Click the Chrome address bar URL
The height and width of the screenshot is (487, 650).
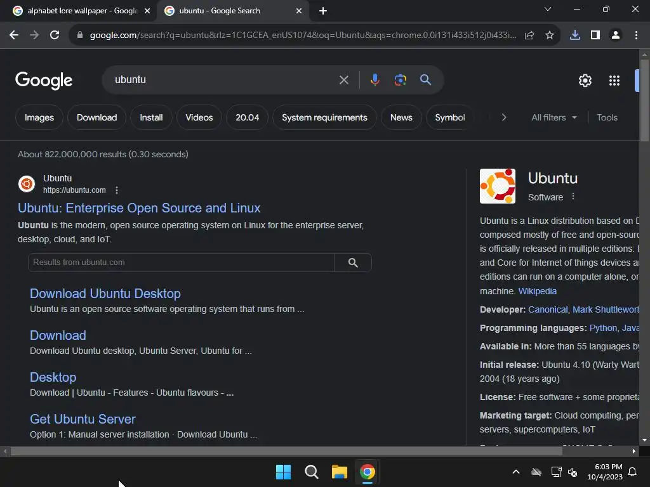pos(303,36)
